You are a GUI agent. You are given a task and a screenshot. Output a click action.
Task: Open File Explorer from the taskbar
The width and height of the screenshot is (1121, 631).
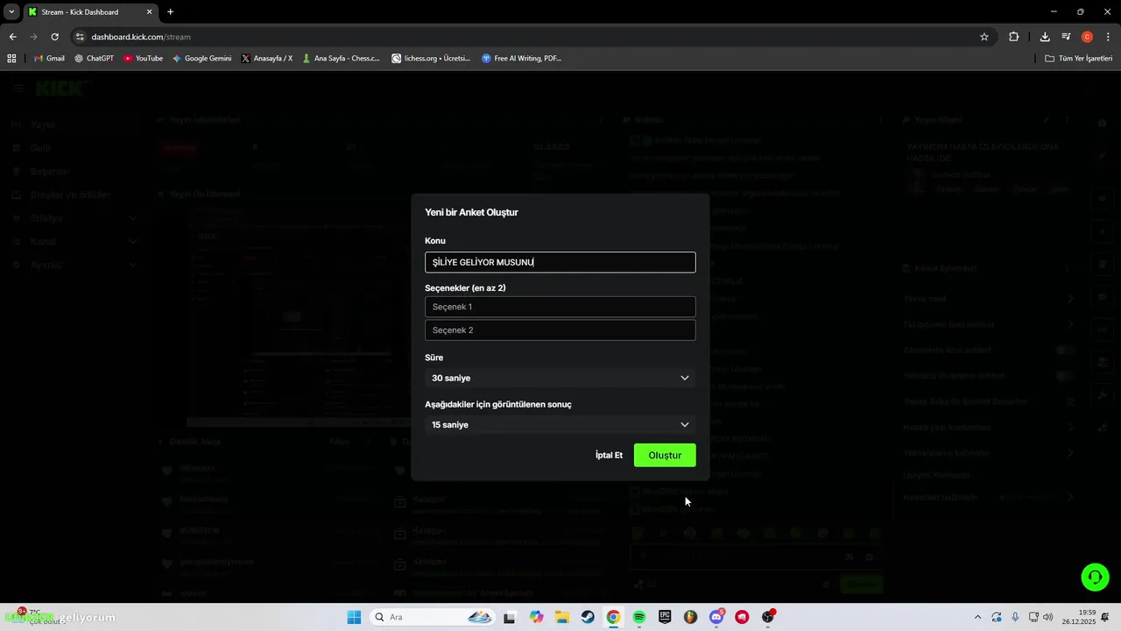pyautogui.click(x=561, y=617)
